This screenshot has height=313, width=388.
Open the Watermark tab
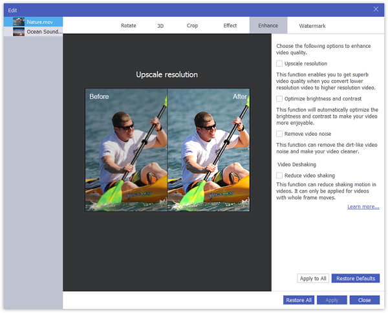(x=312, y=26)
